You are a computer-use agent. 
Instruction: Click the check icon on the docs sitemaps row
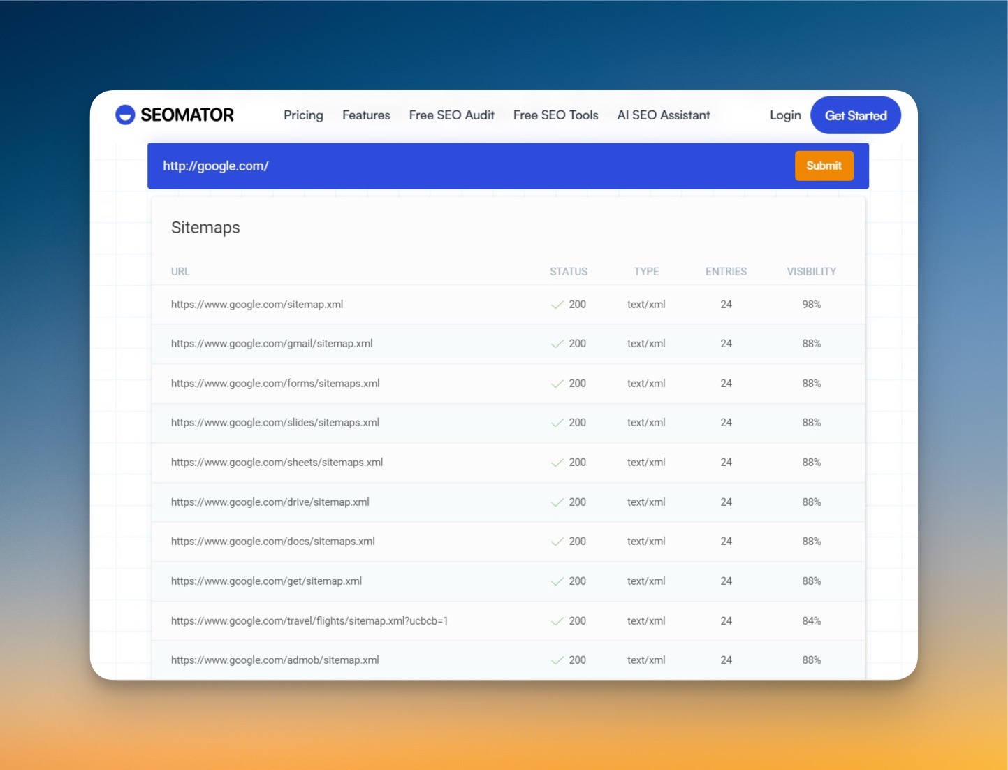pos(556,541)
